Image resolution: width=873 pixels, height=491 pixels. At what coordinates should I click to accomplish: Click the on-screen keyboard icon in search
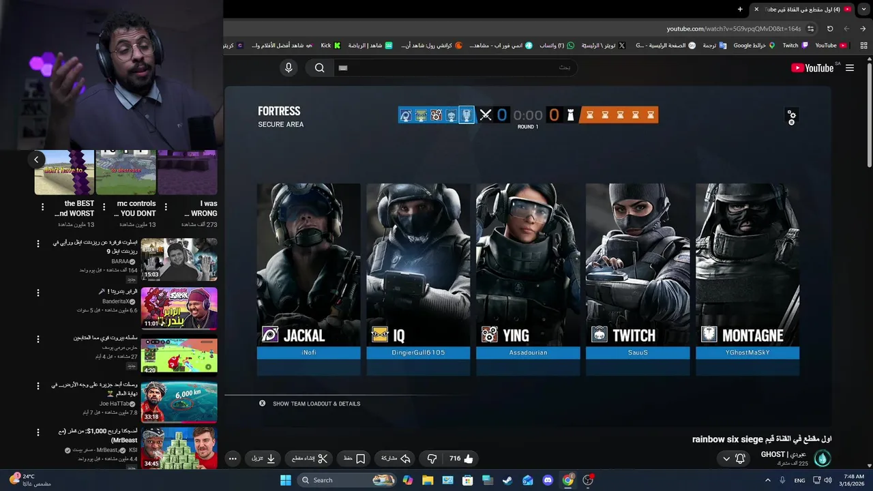(343, 68)
